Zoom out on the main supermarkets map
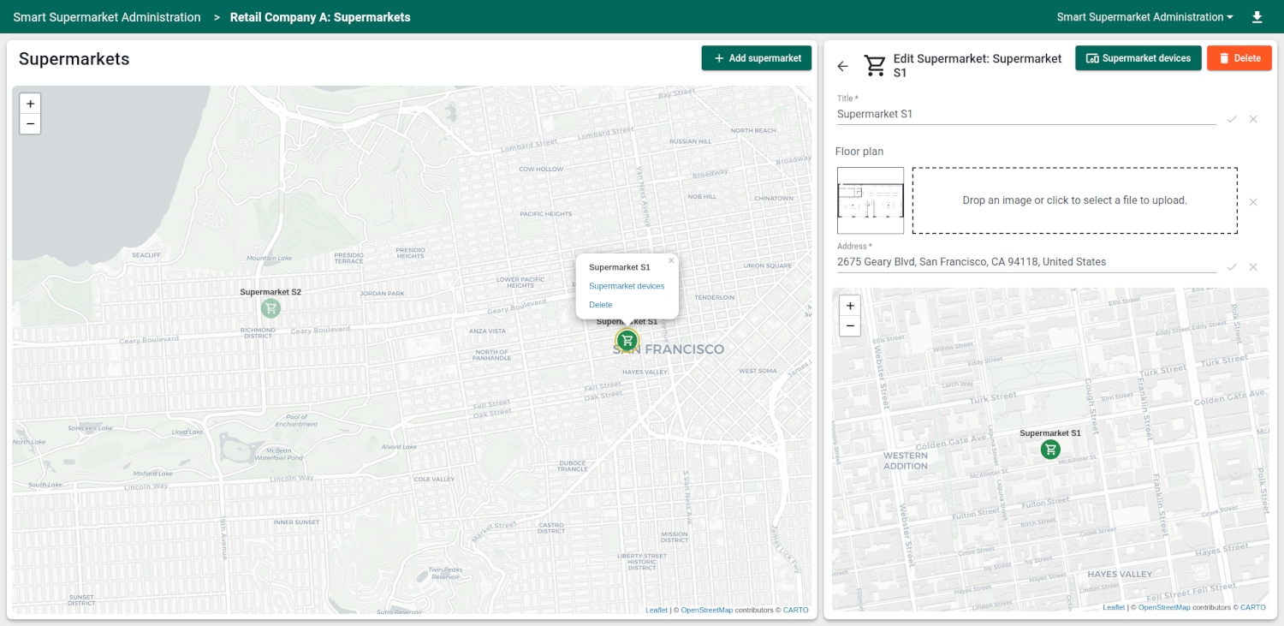This screenshot has height=626, width=1284. (x=30, y=124)
